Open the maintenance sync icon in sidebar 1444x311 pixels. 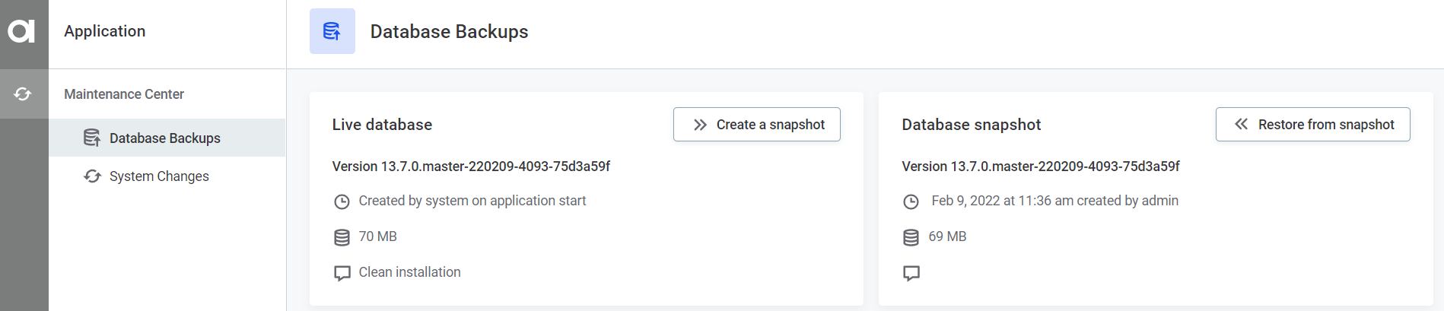pyautogui.click(x=23, y=94)
